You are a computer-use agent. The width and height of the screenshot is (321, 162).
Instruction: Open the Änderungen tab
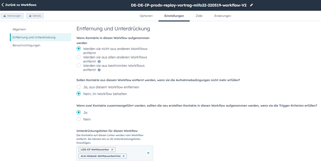[x=223, y=16]
